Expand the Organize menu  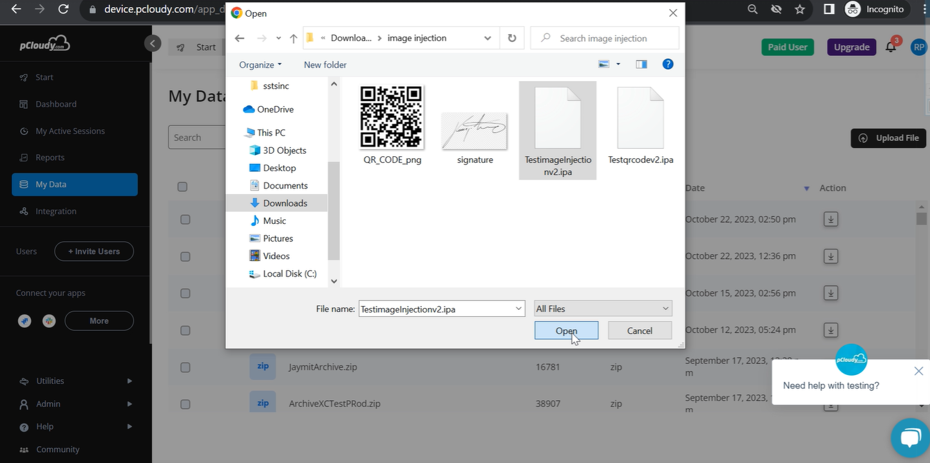click(260, 65)
